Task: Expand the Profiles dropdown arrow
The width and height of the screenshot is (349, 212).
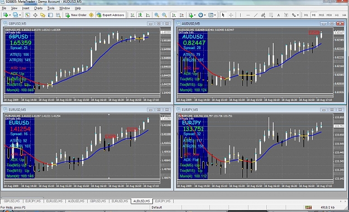Action: pyautogui.click(x=20, y=15)
